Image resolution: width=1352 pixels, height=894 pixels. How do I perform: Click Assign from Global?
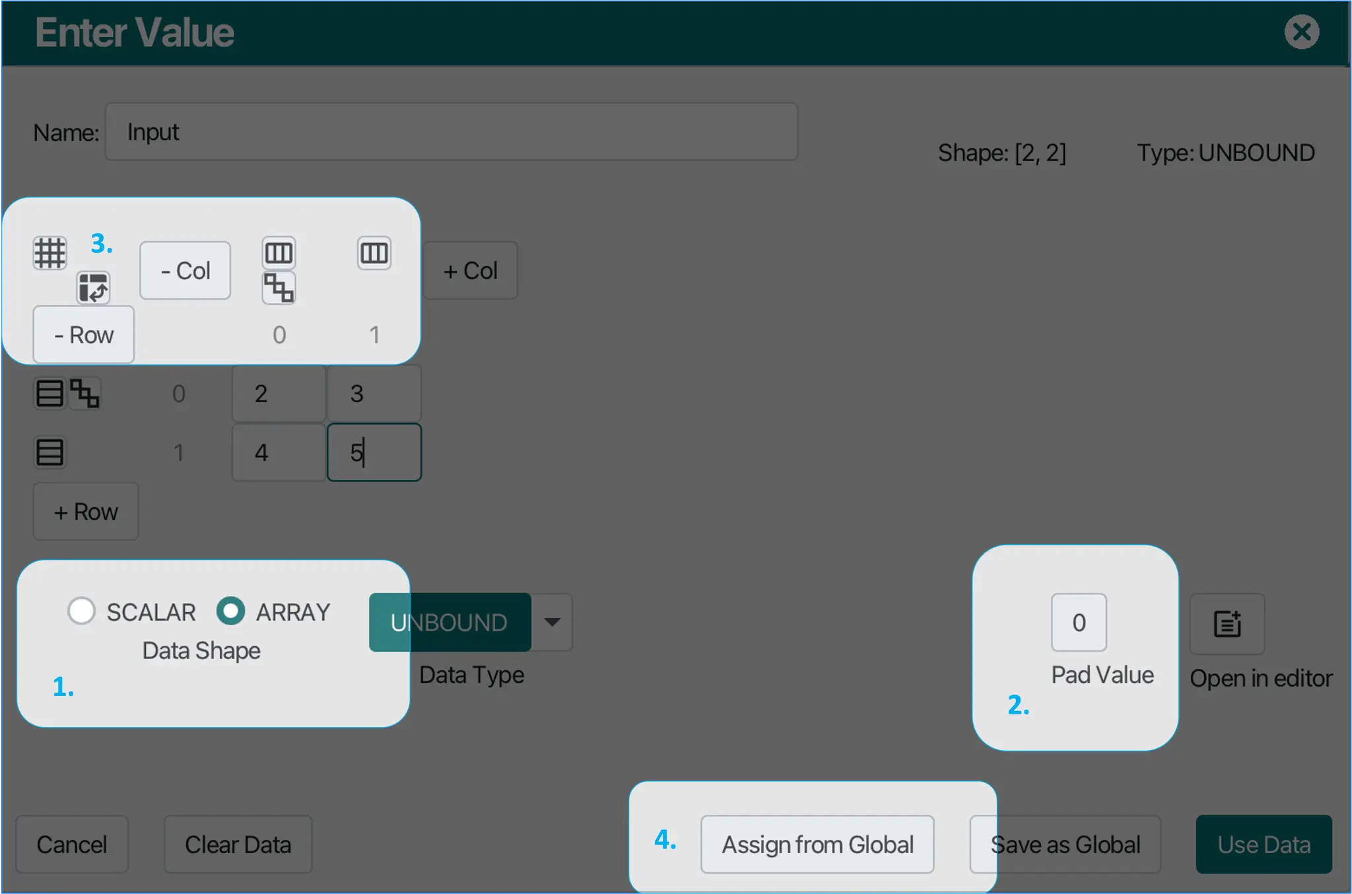click(817, 844)
